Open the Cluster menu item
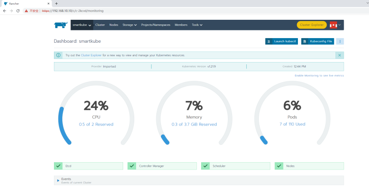This screenshot has width=369, height=193. (x=100, y=25)
